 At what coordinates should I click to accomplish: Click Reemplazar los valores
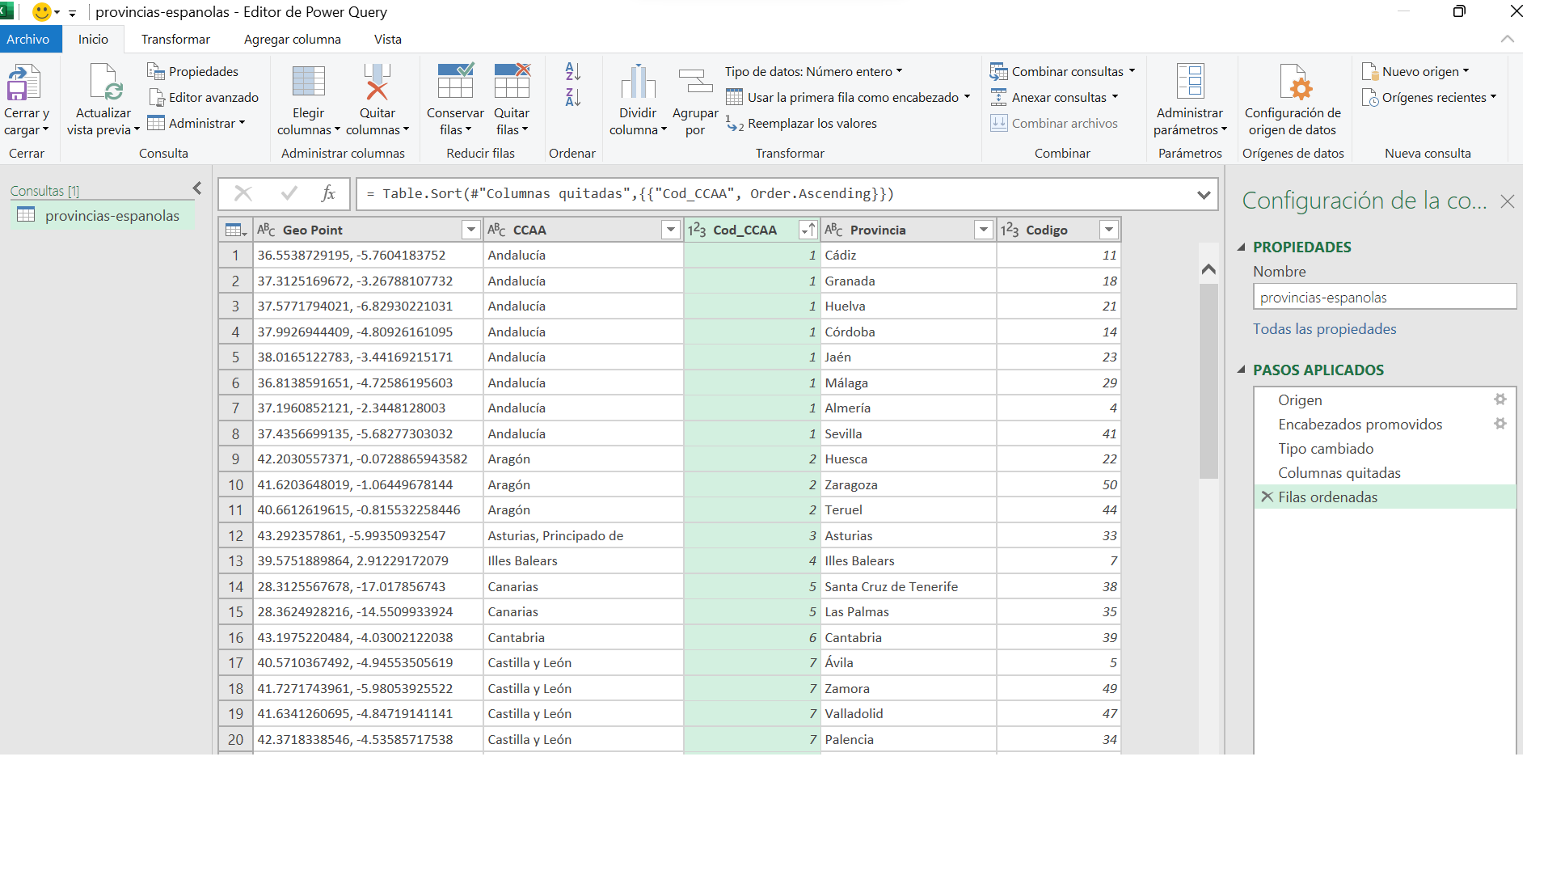click(x=801, y=123)
